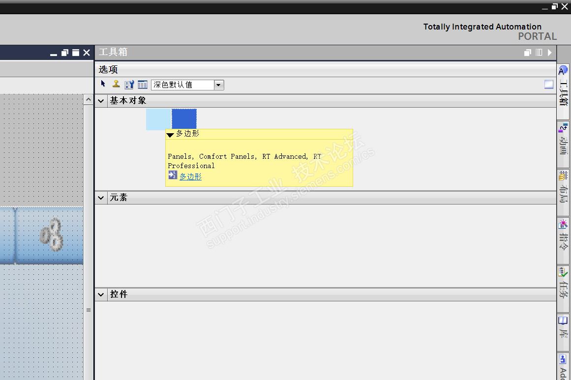The width and height of the screenshot is (571, 380).
Task: Click the 工具箱 panel column layout icon
Action: tap(539, 53)
